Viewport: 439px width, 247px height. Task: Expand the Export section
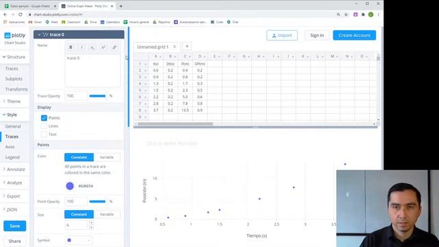[12, 196]
